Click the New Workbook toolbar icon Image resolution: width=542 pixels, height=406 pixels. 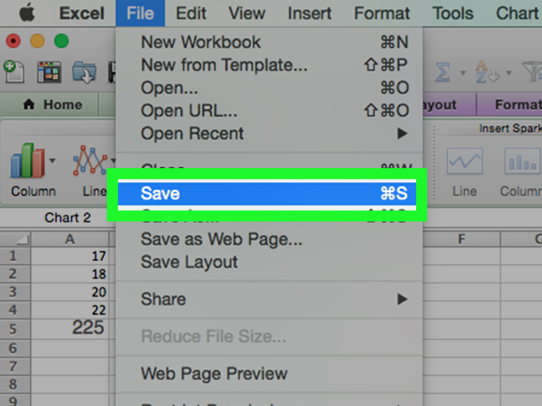coord(14,71)
